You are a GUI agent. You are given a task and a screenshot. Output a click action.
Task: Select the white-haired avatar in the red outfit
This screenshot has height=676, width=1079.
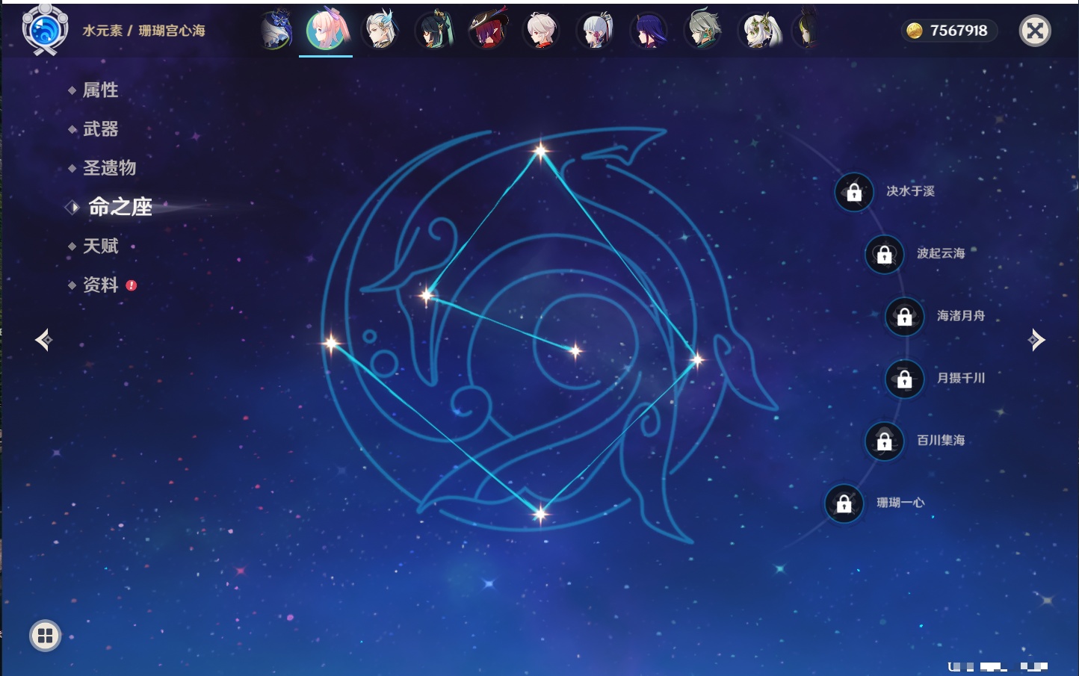(x=542, y=31)
